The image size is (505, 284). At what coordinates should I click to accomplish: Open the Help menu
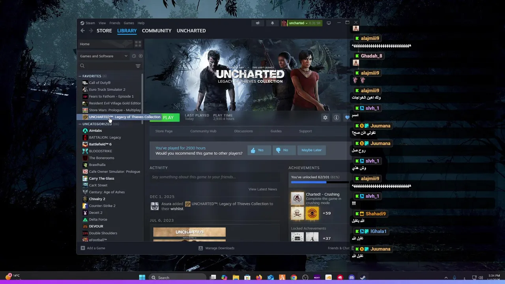[141, 23]
